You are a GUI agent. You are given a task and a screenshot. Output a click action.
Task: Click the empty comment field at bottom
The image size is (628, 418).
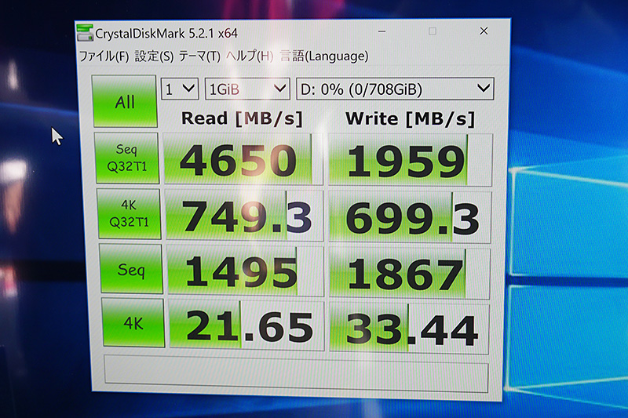(x=297, y=373)
